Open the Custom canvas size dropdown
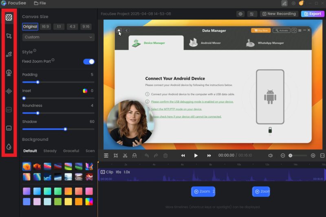The width and height of the screenshot is (326, 217). click(58, 37)
